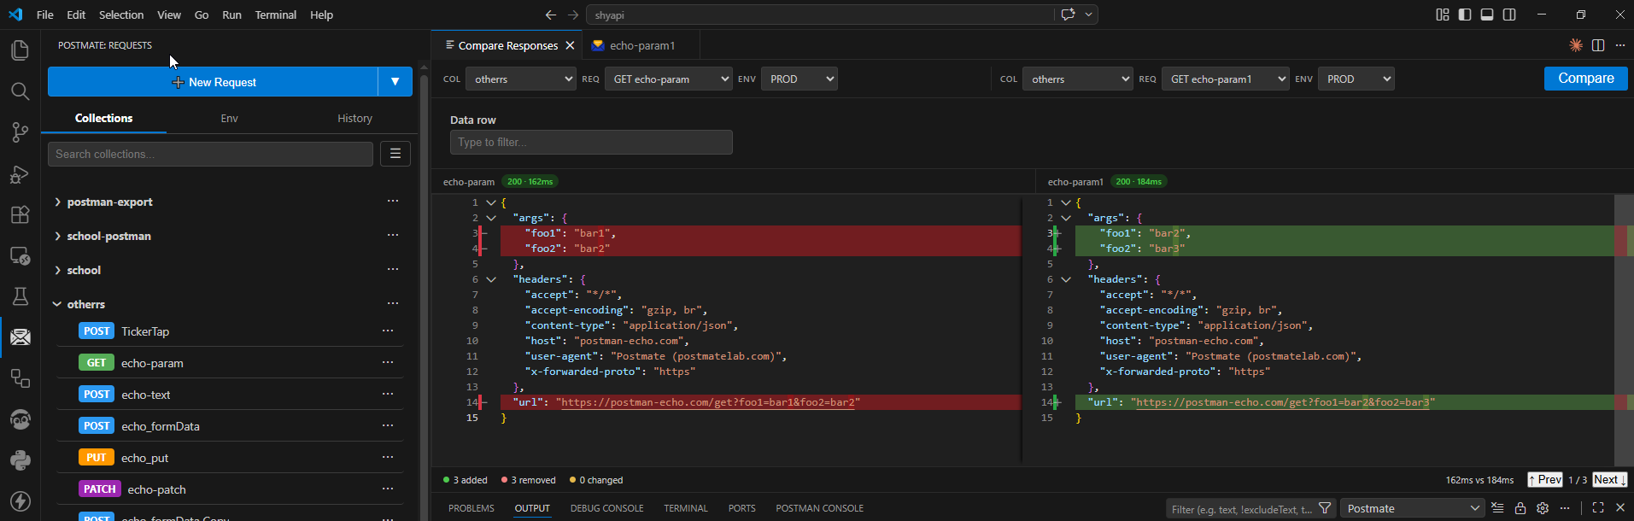
Task: Open the Extensions view
Action: tap(20, 215)
